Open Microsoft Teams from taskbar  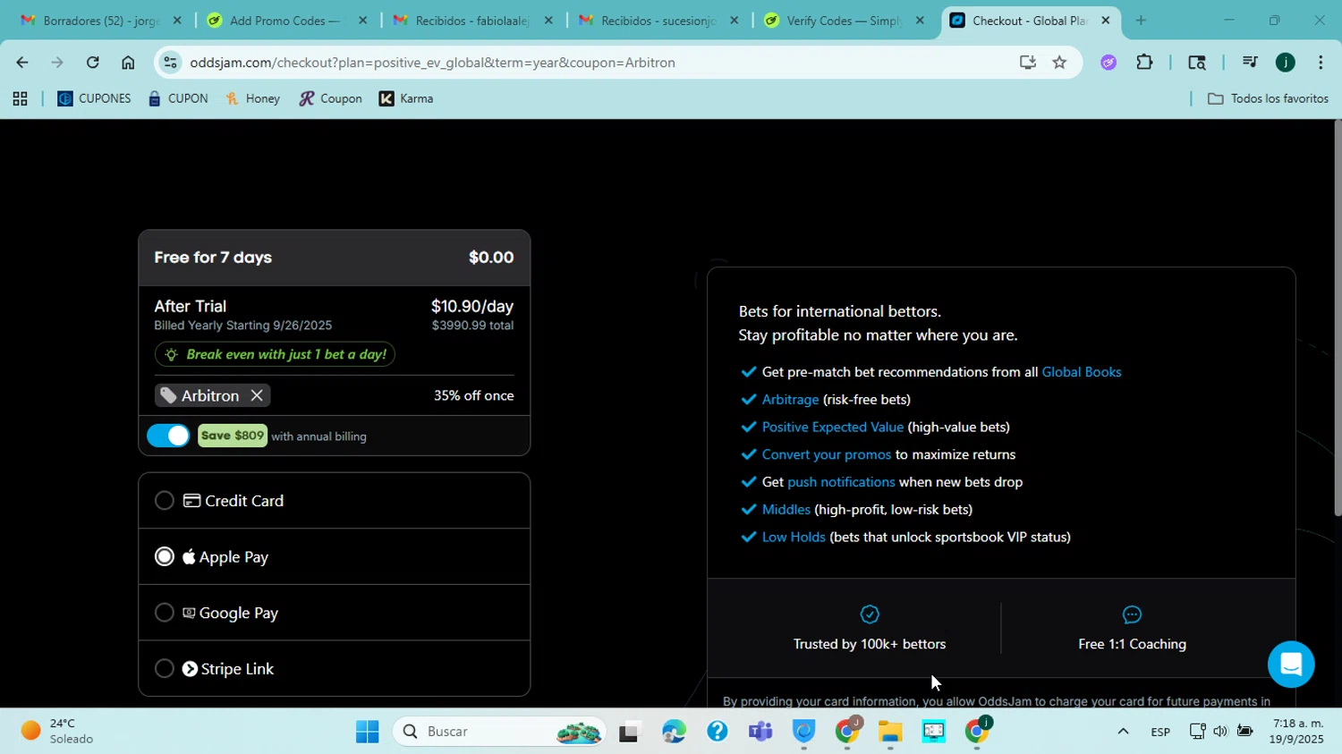(x=760, y=732)
